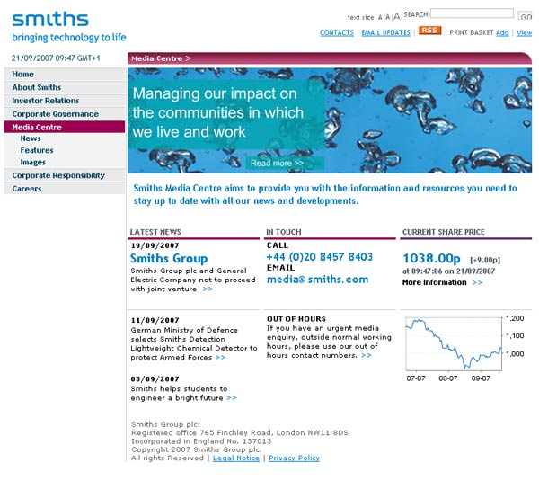
Task: Select Corporate Governance in sidebar
Action: coord(56,114)
